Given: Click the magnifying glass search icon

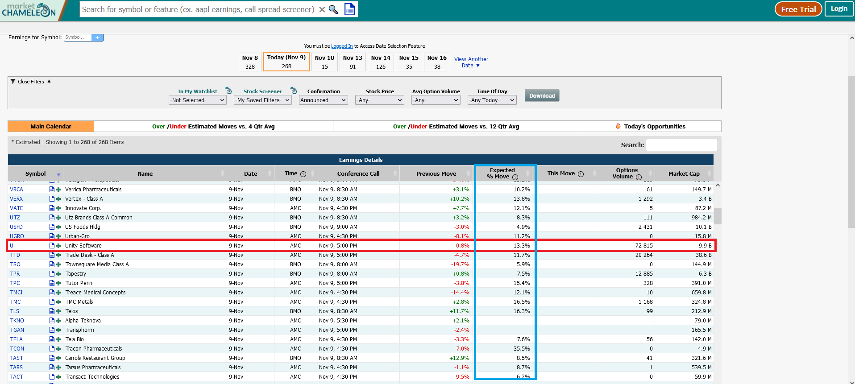Looking at the screenshot, I should pyautogui.click(x=333, y=9).
